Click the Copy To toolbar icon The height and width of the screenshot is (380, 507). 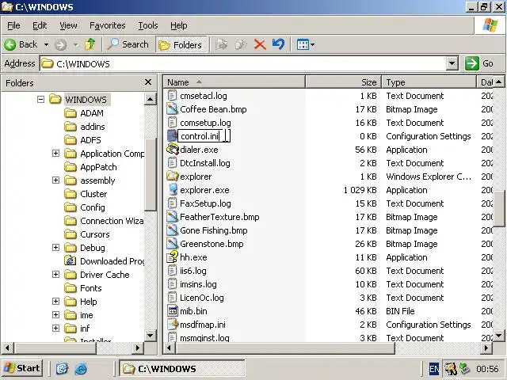[241, 44]
